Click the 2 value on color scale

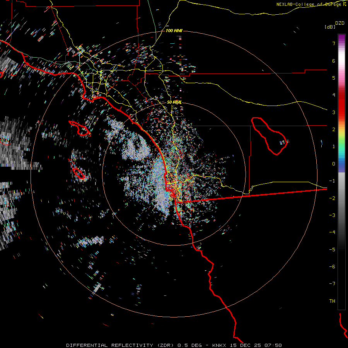tap(334, 130)
